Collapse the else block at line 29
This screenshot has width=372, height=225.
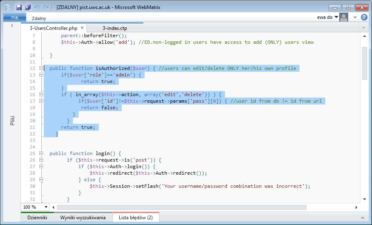[41, 180]
